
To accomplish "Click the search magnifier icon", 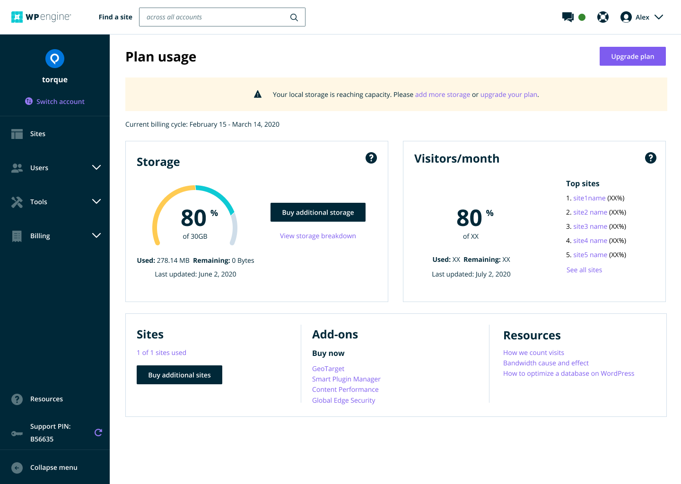I will tap(294, 17).
